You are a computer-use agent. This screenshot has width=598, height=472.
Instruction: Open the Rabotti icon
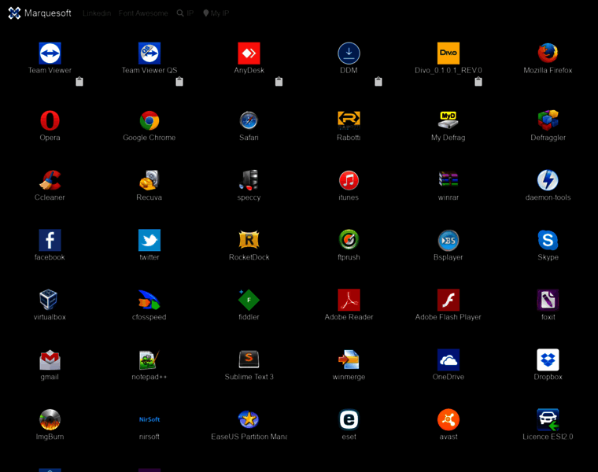(x=349, y=120)
